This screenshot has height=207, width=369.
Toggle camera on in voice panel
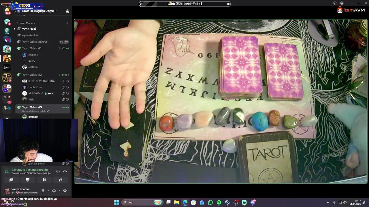tap(11, 180)
